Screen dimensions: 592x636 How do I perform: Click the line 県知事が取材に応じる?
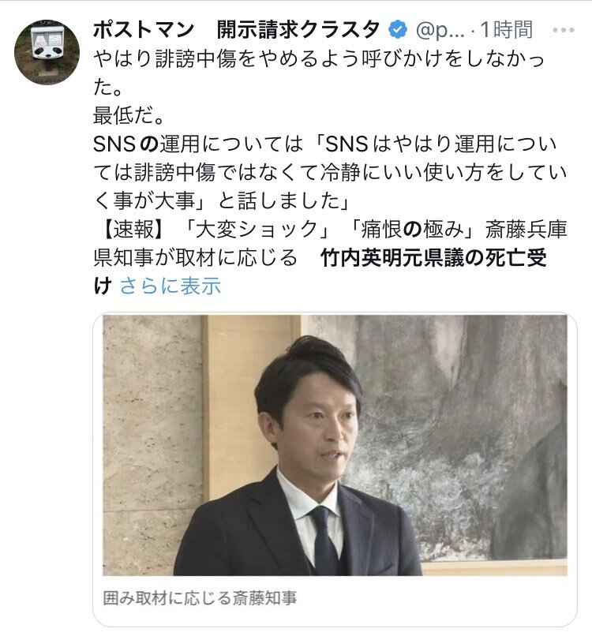(196, 258)
